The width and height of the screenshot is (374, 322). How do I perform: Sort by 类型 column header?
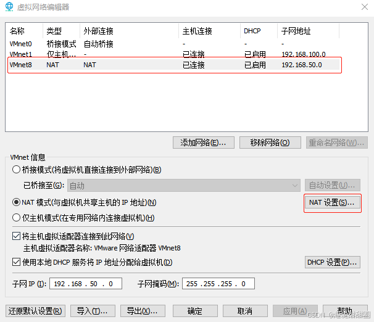click(x=61, y=31)
